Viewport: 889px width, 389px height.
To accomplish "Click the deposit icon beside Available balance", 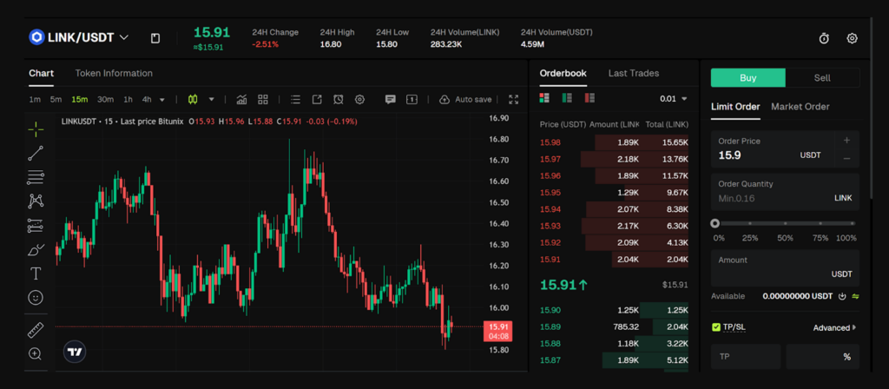I will coord(842,296).
